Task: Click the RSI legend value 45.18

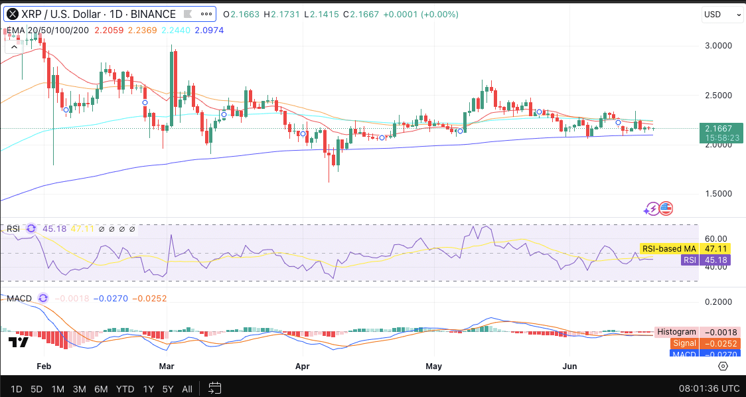Action: pyautogui.click(x=54, y=229)
